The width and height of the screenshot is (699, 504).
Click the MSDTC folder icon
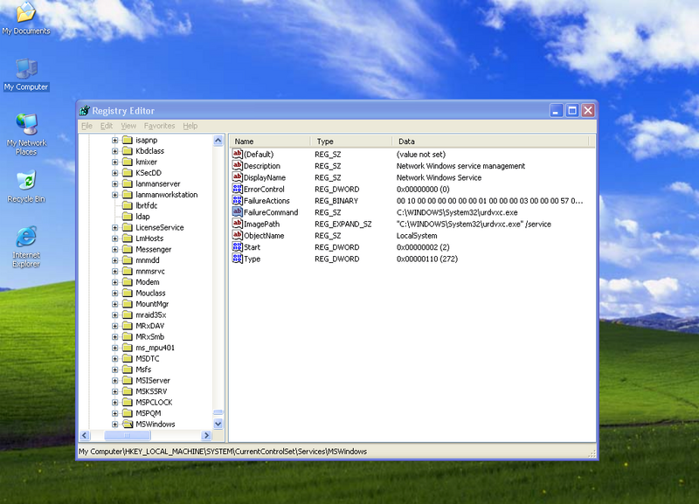pos(128,359)
